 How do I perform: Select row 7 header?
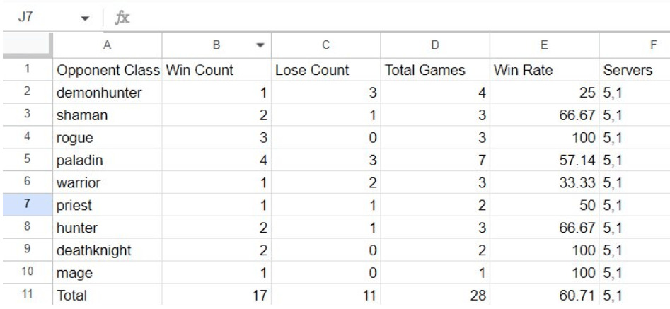[x=28, y=205]
